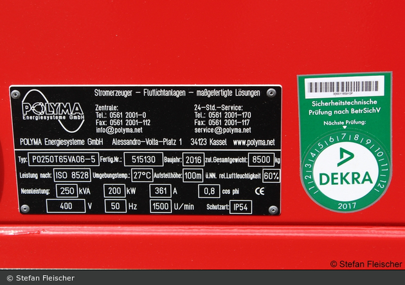Click the CE conformity mark

pyautogui.click(x=260, y=191)
